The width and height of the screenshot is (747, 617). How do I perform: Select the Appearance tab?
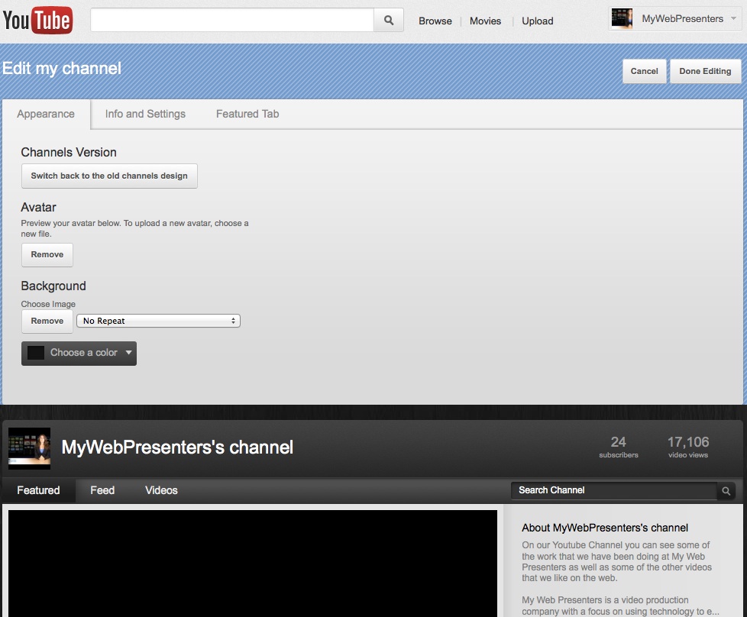click(x=46, y=114)
